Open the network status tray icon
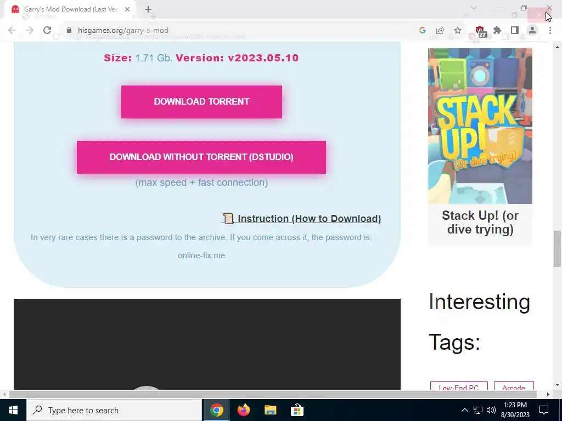Screen dimensions: 562x421 (478, 410)
